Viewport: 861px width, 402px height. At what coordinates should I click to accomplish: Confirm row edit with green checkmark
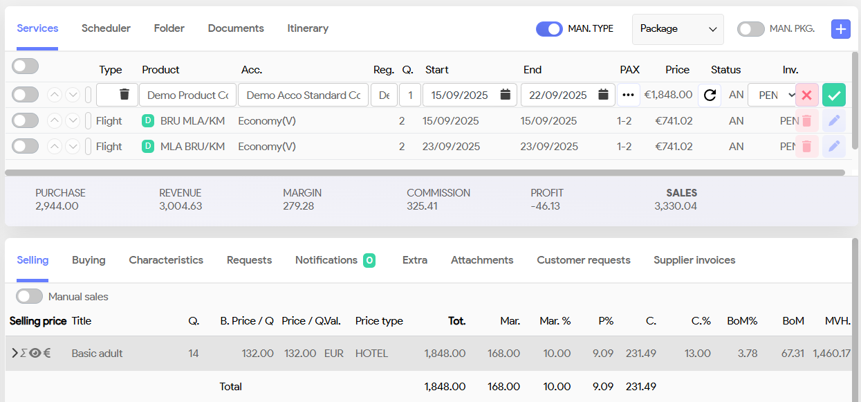point(834,95)
